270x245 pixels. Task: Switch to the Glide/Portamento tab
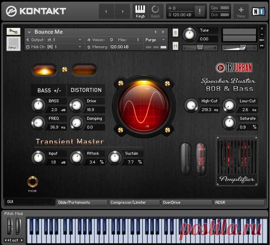pos(81,203)
